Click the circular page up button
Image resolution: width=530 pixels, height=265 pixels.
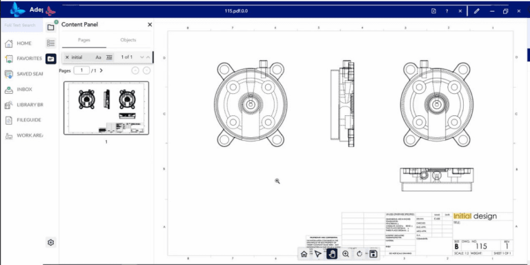(135, 70)
